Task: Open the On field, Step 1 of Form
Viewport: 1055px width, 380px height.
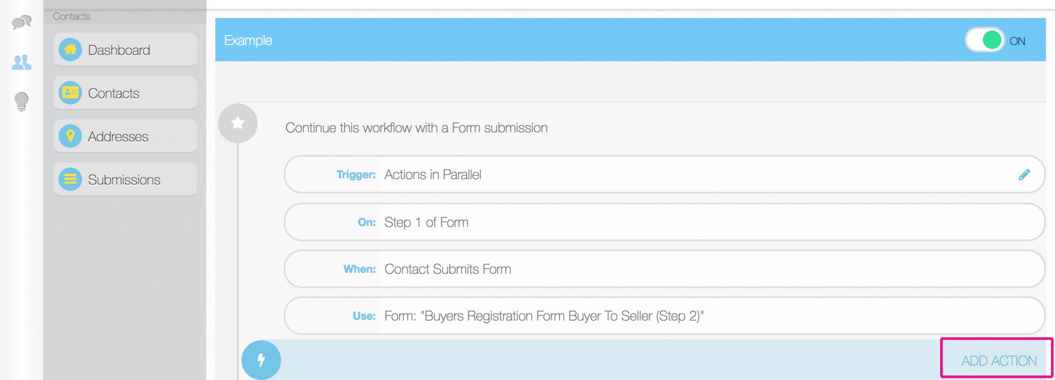Action: (x=665, y=222)
